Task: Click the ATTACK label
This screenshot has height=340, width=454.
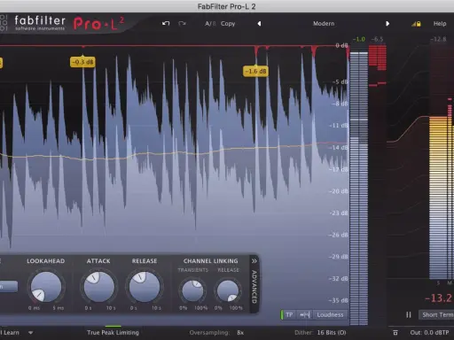Action: tap(98, 261)
